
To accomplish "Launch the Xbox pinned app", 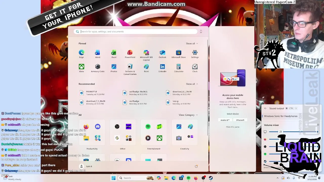I will pos(81,68).
